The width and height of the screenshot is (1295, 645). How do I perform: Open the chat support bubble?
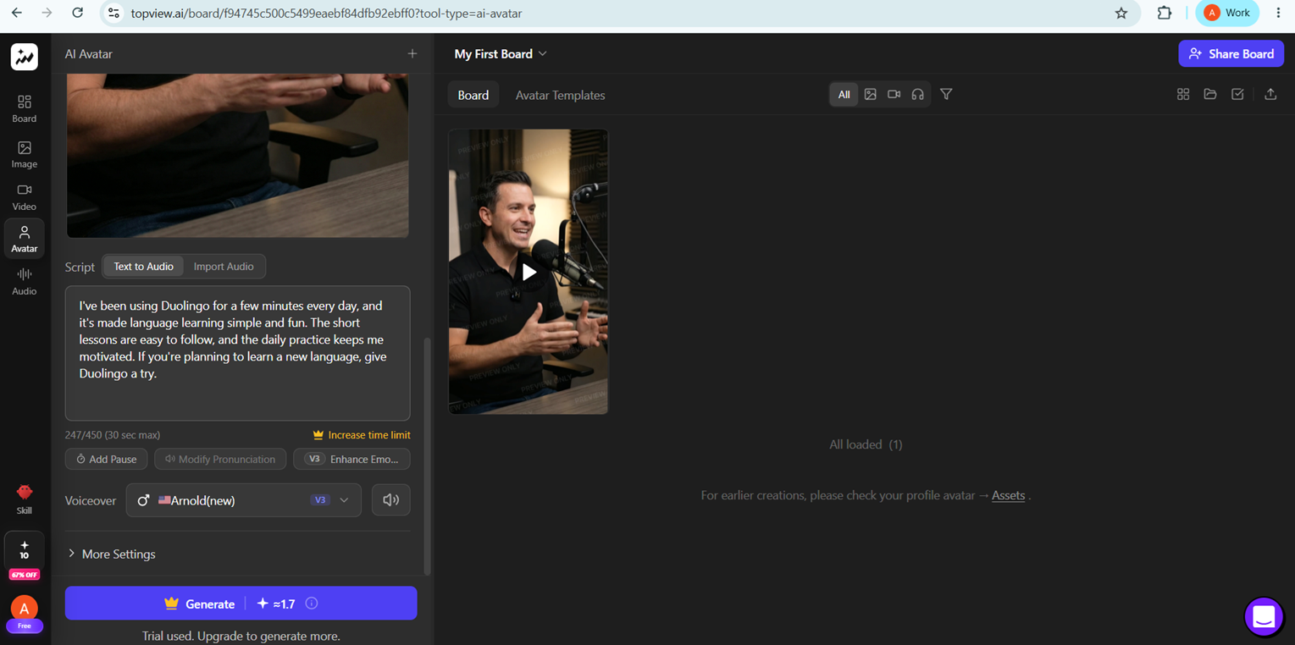pos(1264,617)
